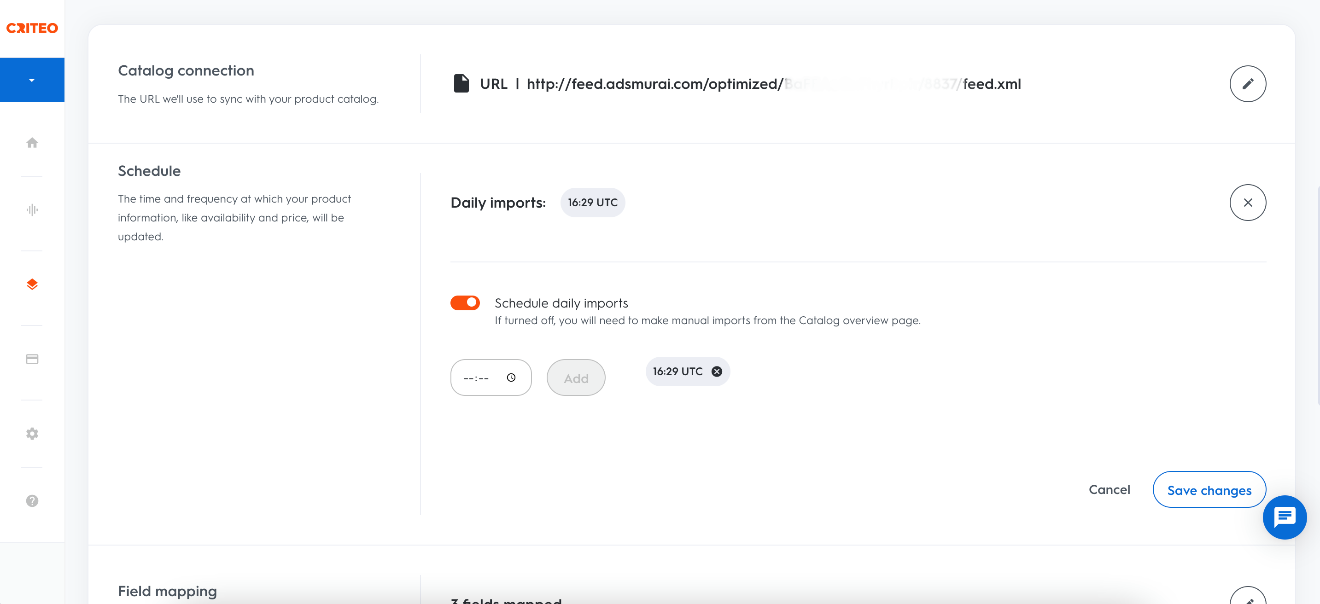Click the Criteo logo

coord(32,28)
